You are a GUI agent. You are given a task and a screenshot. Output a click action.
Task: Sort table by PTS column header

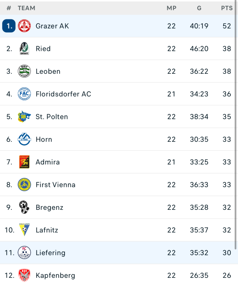point(227,8)
